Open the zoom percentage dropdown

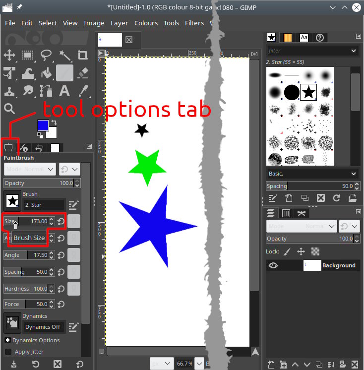tap(199, 364)
